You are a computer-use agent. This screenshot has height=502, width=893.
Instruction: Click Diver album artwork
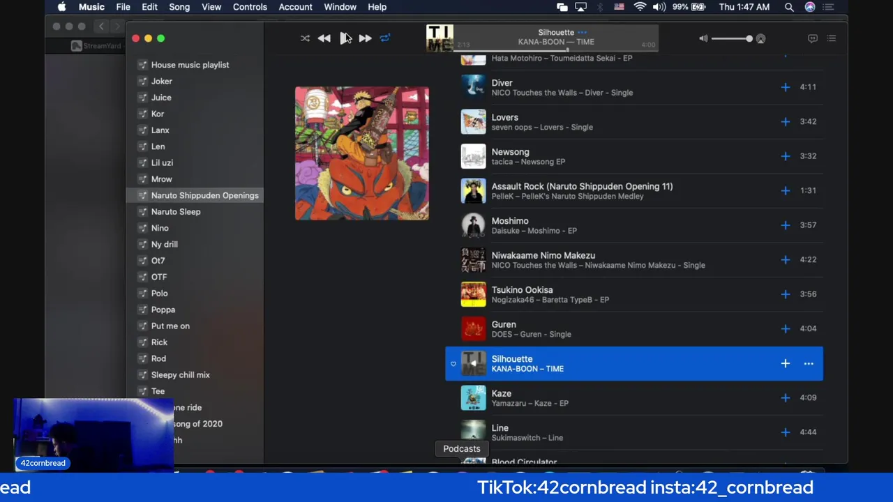tap(473, 87)
